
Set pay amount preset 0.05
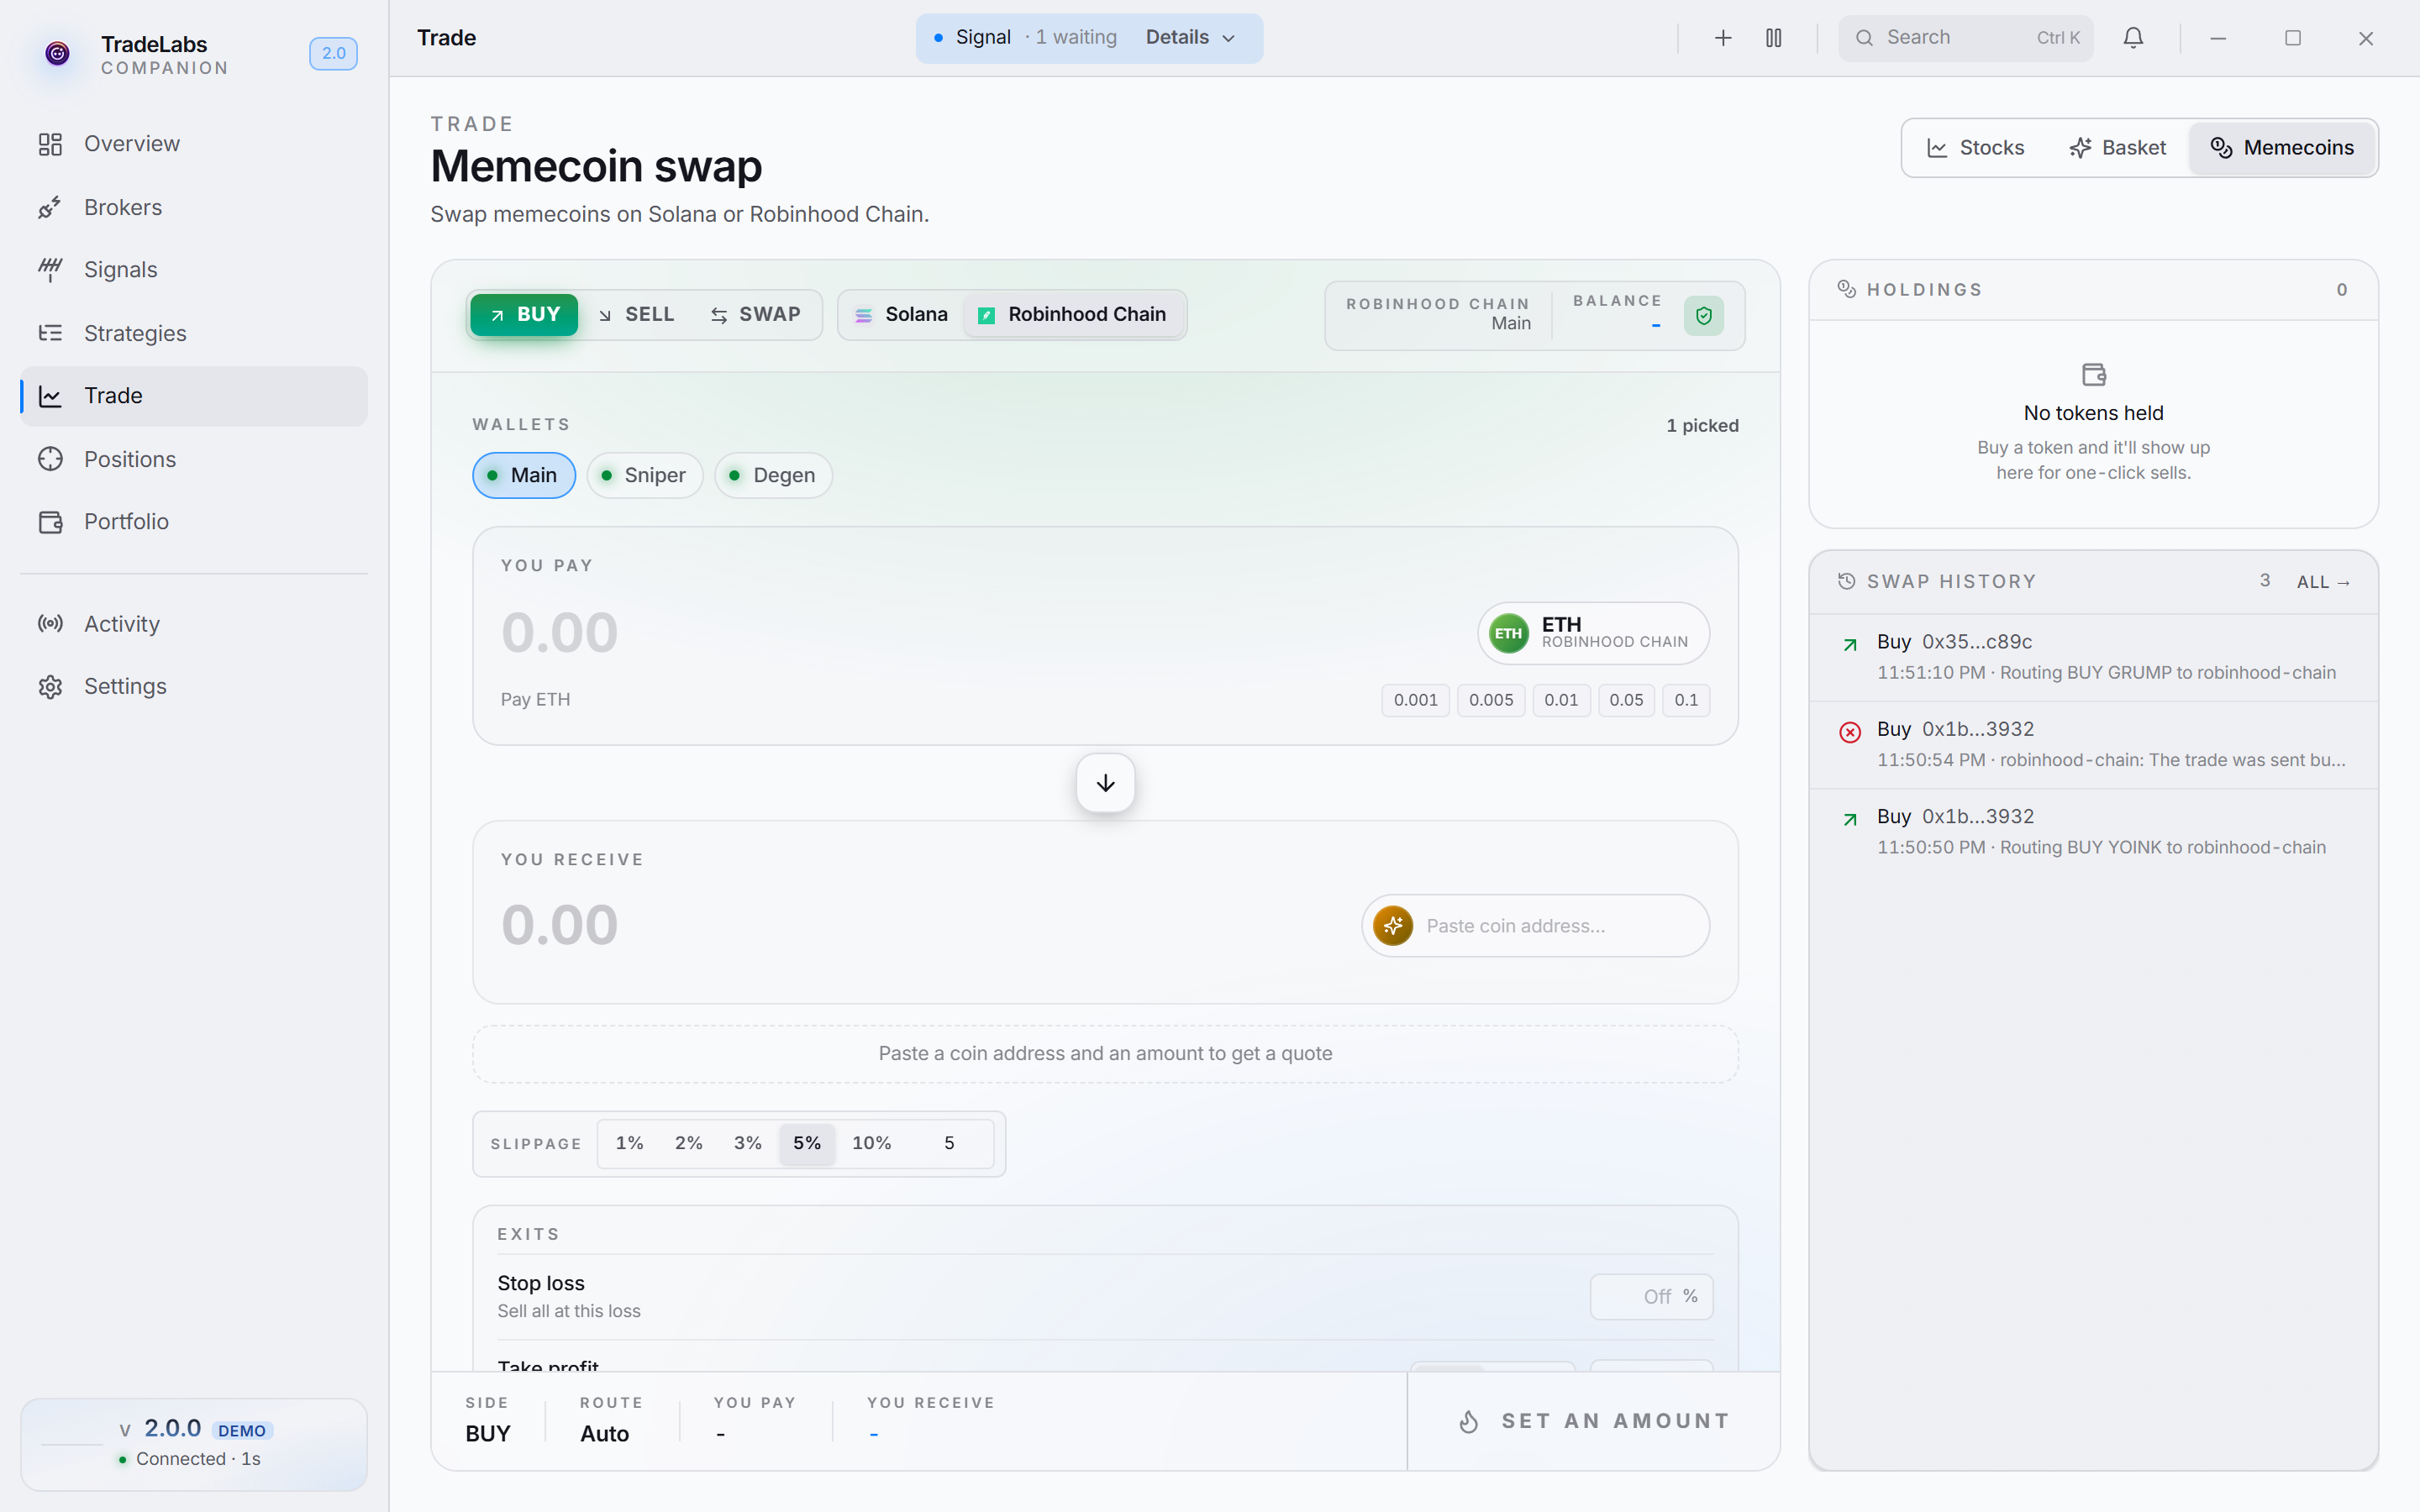pos(1626,700)
